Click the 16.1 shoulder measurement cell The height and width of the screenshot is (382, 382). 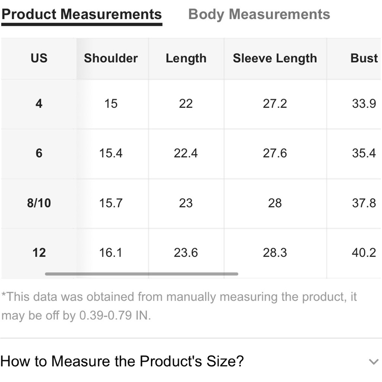click(111, 253)
